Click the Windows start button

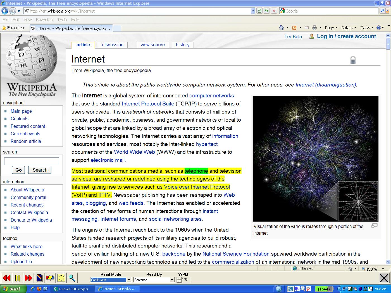[13, 289]
